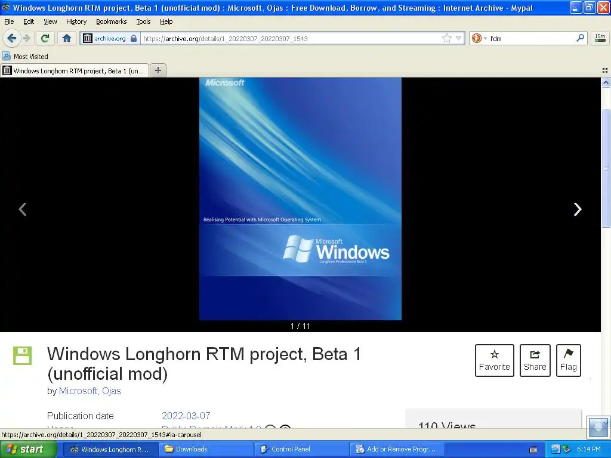Click the tab groups icon

click(605, 70)
